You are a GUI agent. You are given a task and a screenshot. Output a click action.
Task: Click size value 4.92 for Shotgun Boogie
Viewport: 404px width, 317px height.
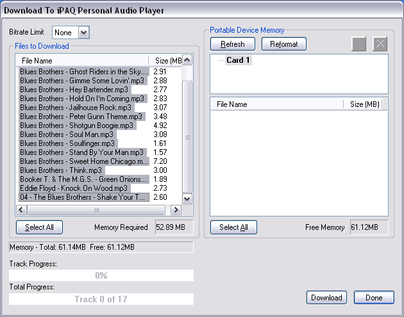coord(160,126)
